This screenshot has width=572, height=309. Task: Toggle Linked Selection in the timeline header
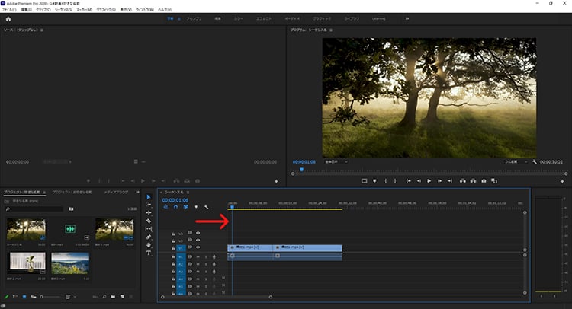click(x=186, y=207)
